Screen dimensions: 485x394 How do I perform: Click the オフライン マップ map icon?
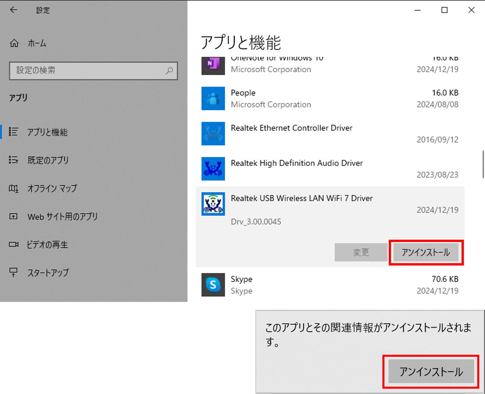13,188
